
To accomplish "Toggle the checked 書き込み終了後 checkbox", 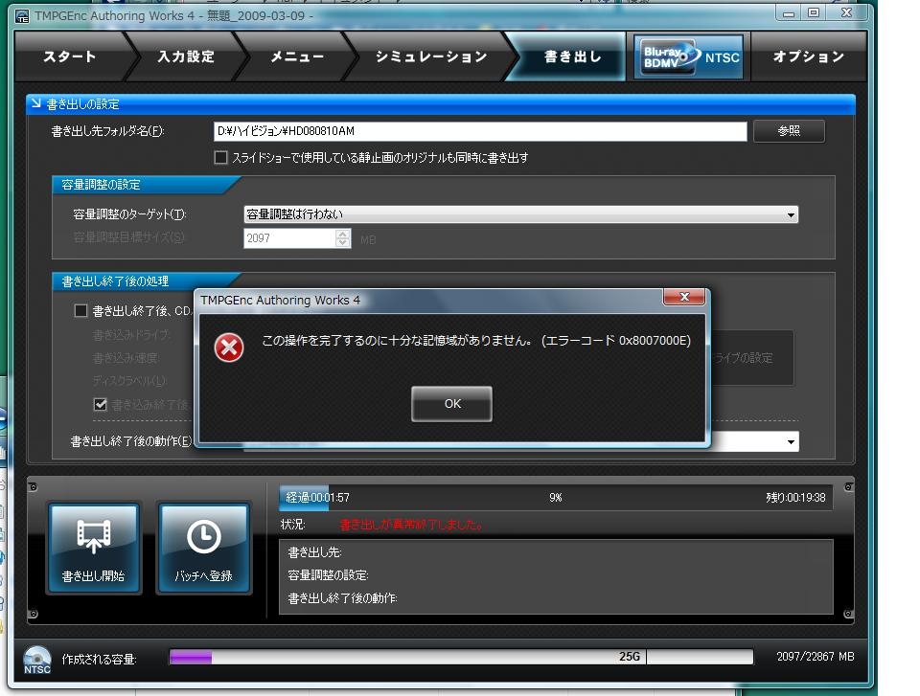I will (101, 404).
